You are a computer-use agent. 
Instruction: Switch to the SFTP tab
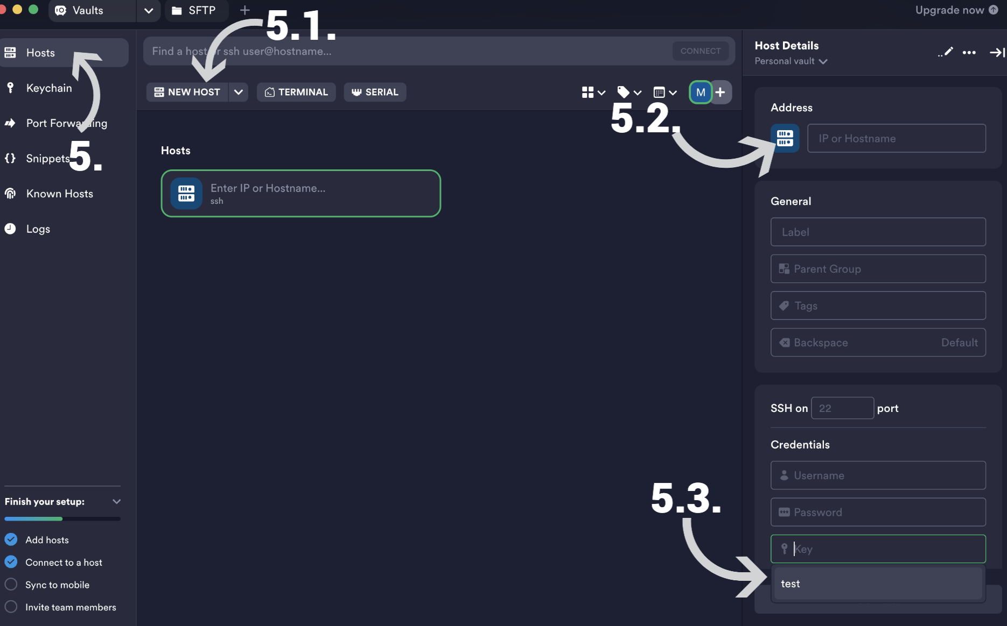tap(195, 10)
